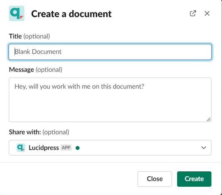222x195 pixels.
Task: Click the small Lucidpress icon in Share with
Action: pyautogui.click(x=21, y=148)
